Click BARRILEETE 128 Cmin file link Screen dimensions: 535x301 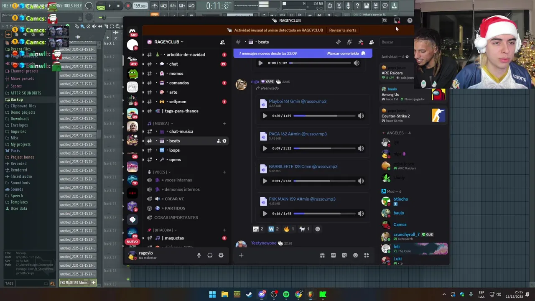(x=303, y=166)
